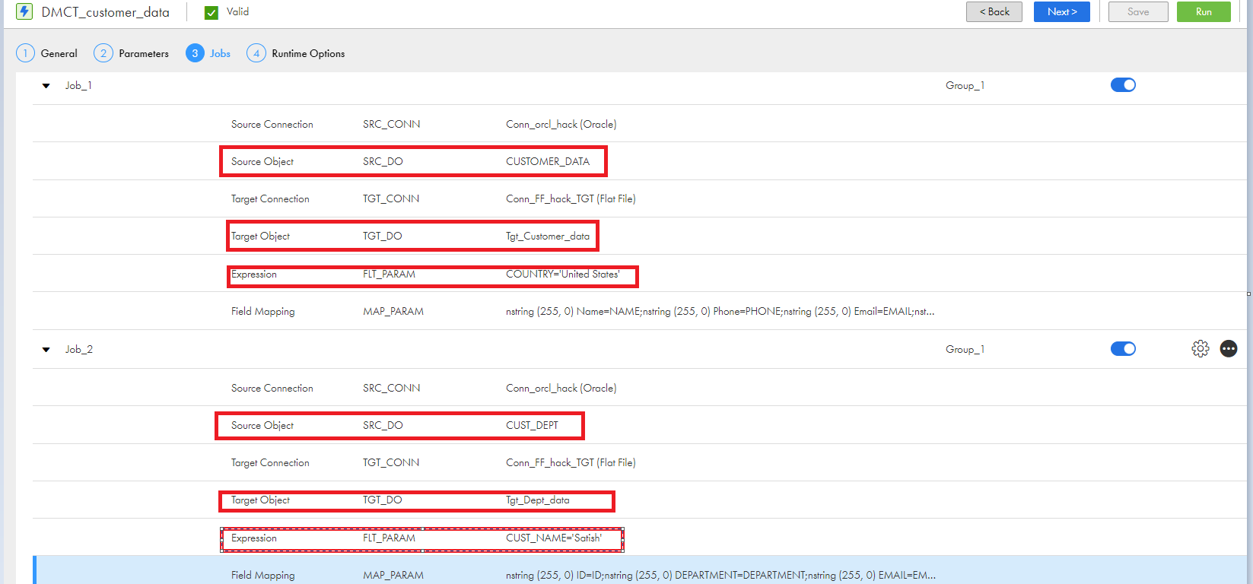The width and height of the screenshot is (1253, 584).
Task: Select Job_1 Target Connection Conn_FF_hack_TGT value
Action: 571,198
